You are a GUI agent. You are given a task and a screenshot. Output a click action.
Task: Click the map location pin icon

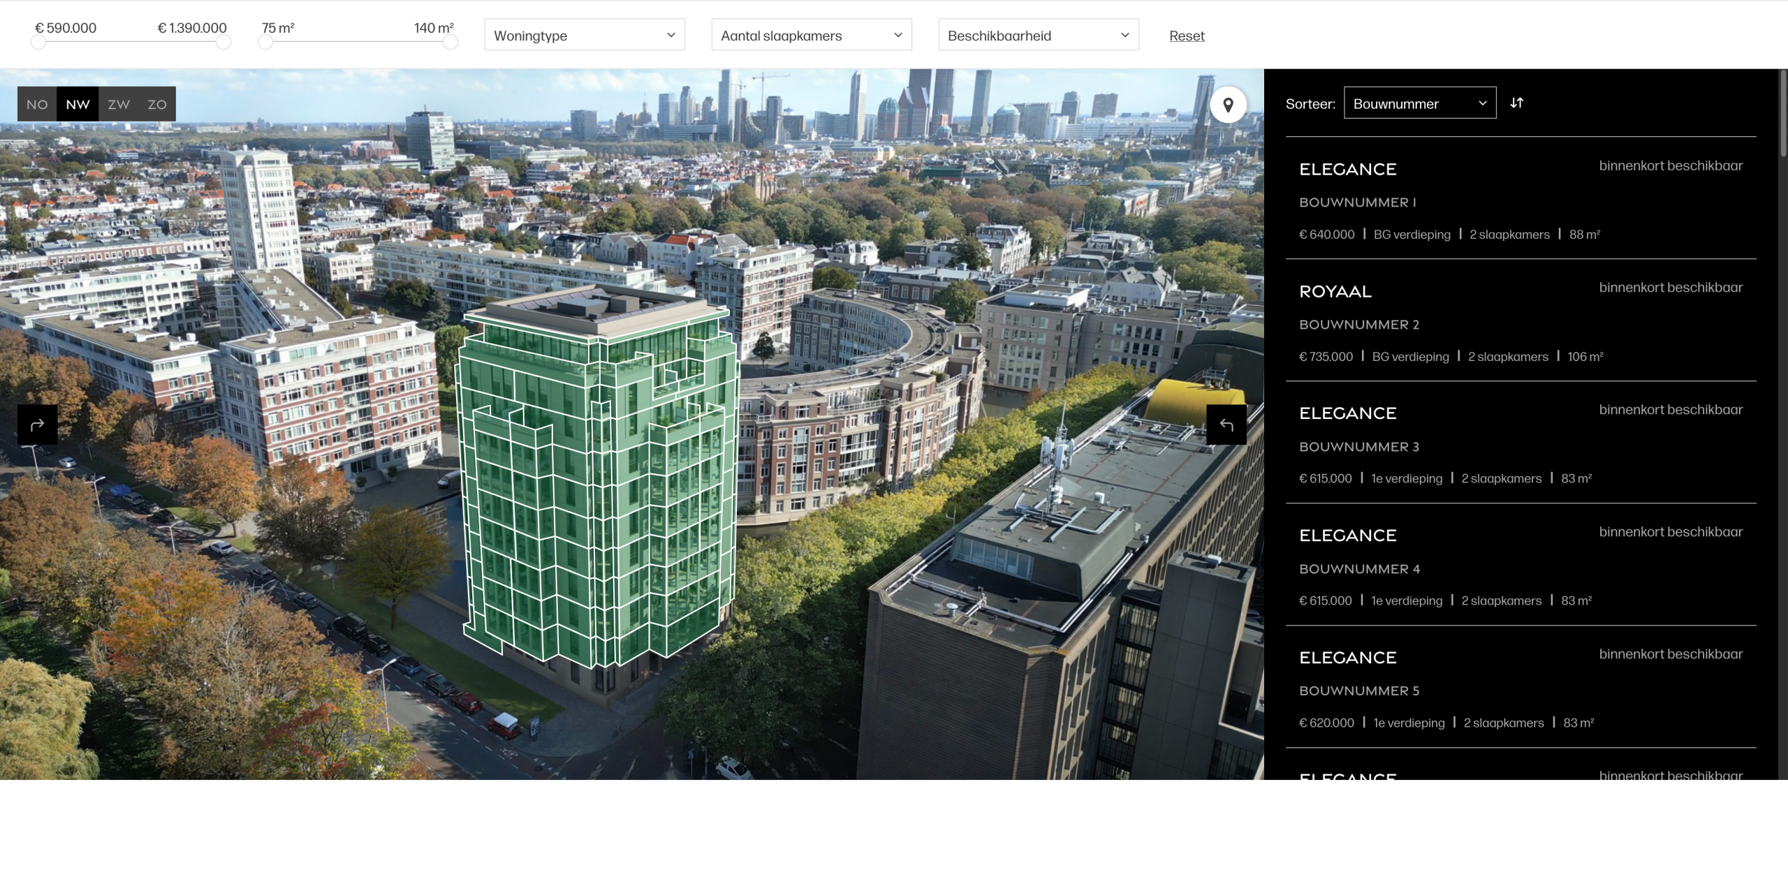click(x=1228, y=105)
